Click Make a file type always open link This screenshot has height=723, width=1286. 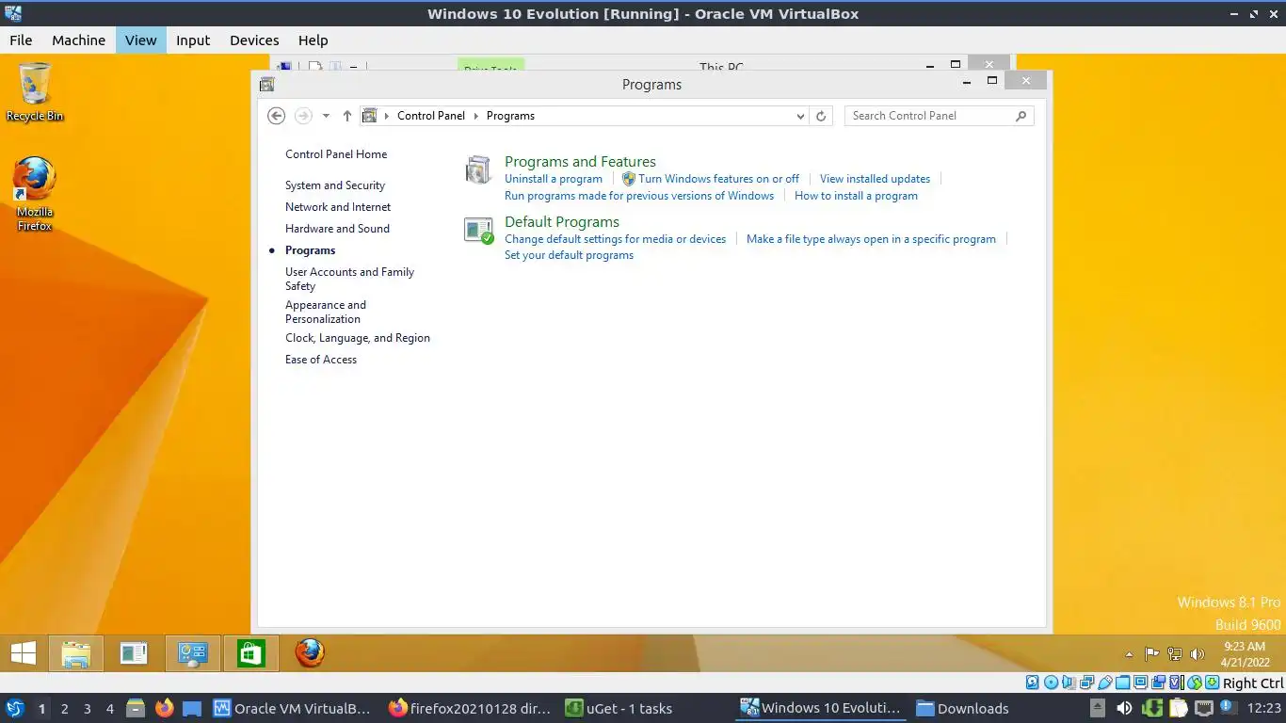(x=871, y=239)
